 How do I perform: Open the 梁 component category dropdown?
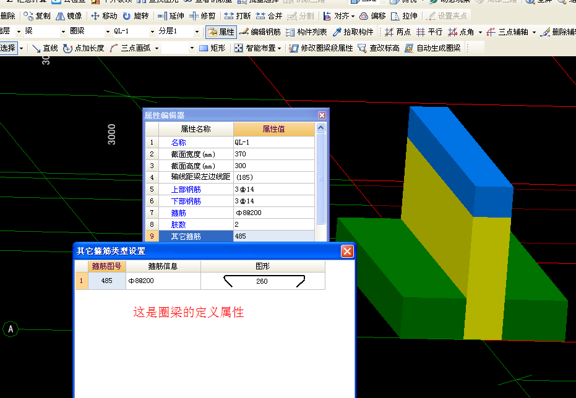tap(63, 32)
